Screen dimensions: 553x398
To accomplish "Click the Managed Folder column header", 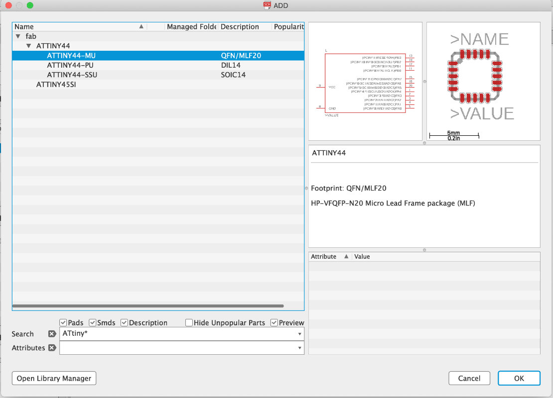I will point(191,27).
